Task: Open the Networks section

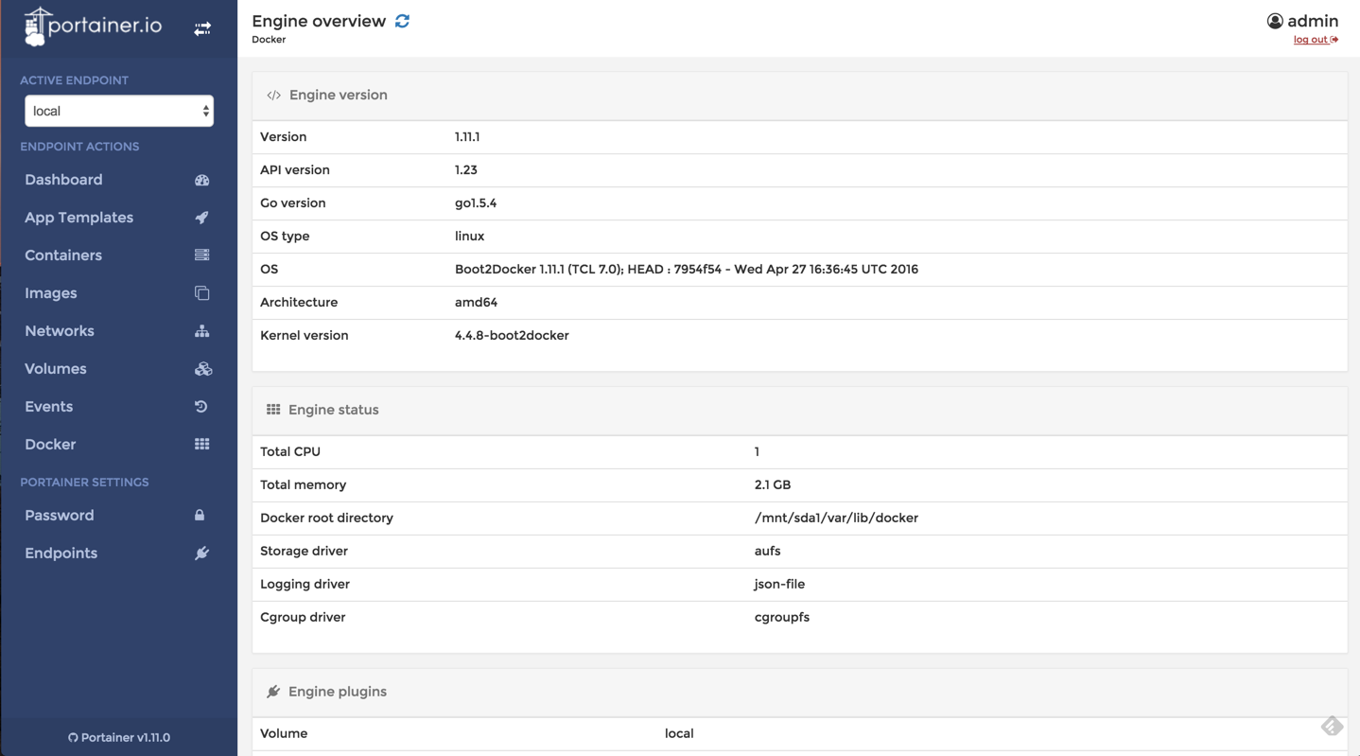Action: pyautogui.click(x=60, y=331)
